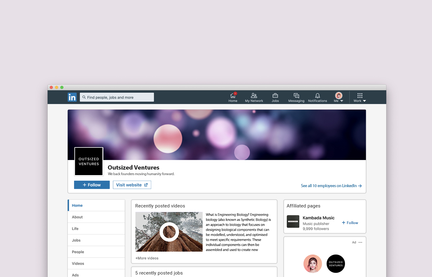Follow Kambada Music affiliated page

(x=350, y=223)
